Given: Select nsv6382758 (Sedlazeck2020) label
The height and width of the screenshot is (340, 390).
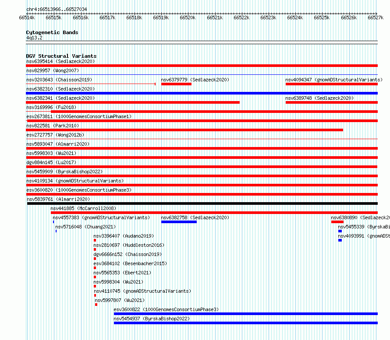Looking at the screenshot, I should point(195,217).
